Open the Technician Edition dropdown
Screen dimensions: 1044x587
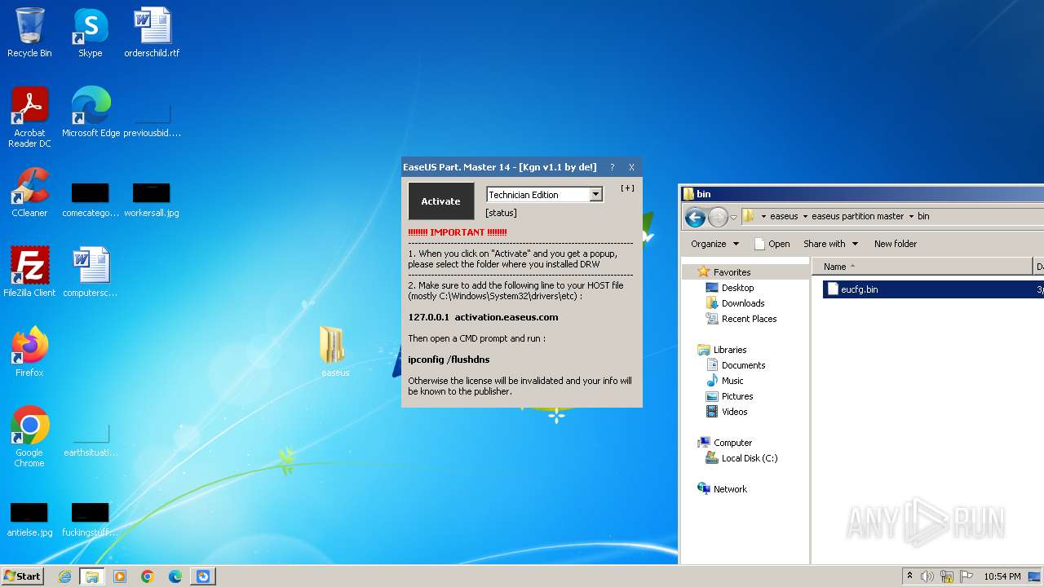(595, 194)
